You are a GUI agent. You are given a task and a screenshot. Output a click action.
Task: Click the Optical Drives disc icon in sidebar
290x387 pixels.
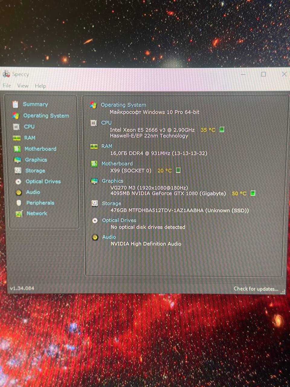click(x=18, y=181)
